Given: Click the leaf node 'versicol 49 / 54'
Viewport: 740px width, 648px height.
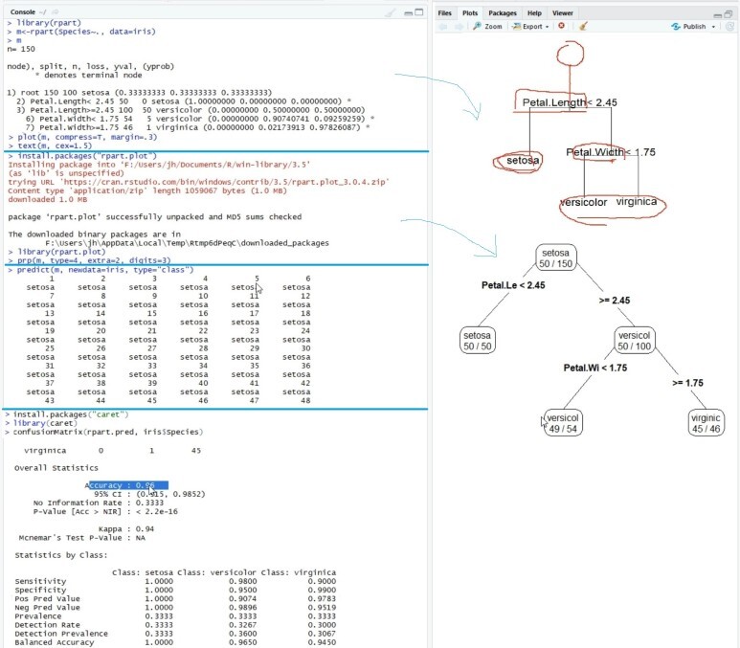Looking at the screenshot, I should [563, 423].
